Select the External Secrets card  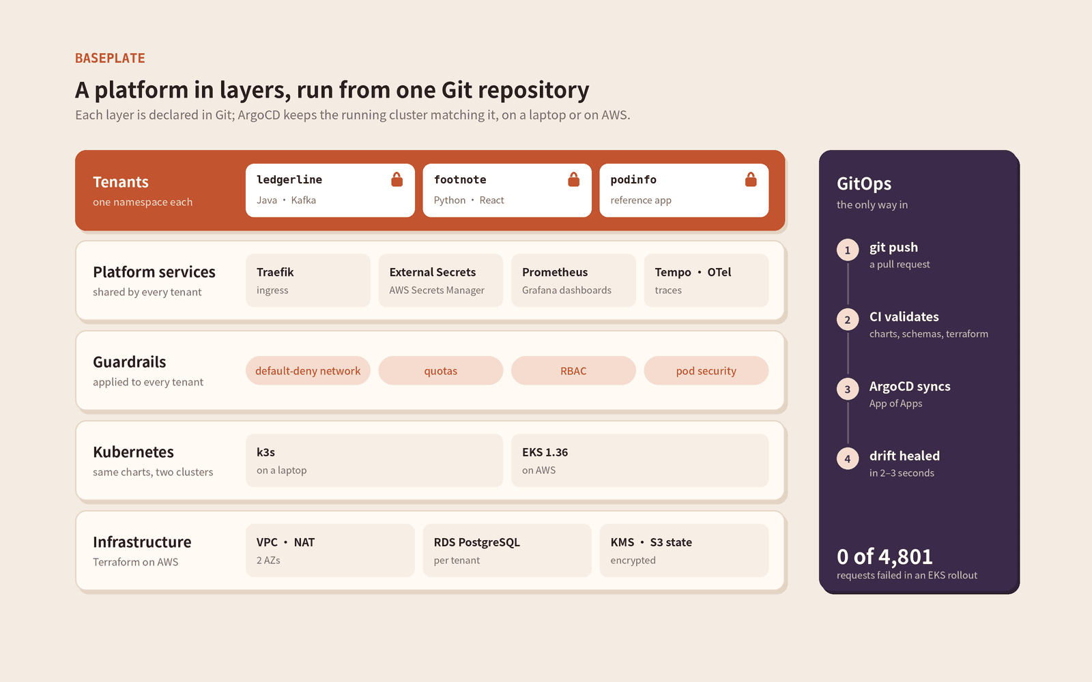click(x=441, y=280)
